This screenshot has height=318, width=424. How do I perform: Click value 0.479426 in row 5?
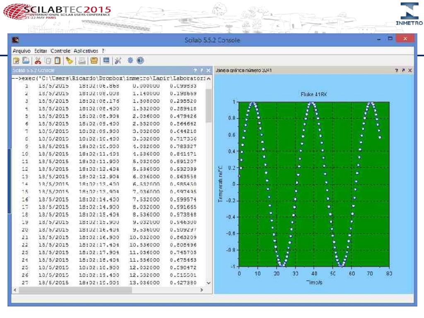pyautogui.click(x=183, y=116)
